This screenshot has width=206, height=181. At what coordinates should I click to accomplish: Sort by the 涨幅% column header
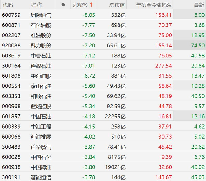tap(80, 5)
